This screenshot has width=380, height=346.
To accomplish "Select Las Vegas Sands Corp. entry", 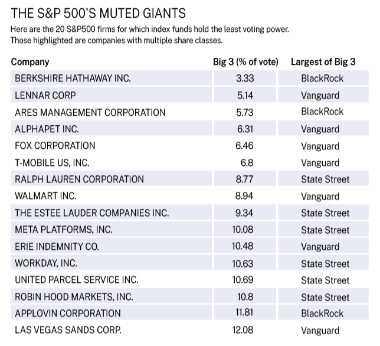I will tap(68, 330).
